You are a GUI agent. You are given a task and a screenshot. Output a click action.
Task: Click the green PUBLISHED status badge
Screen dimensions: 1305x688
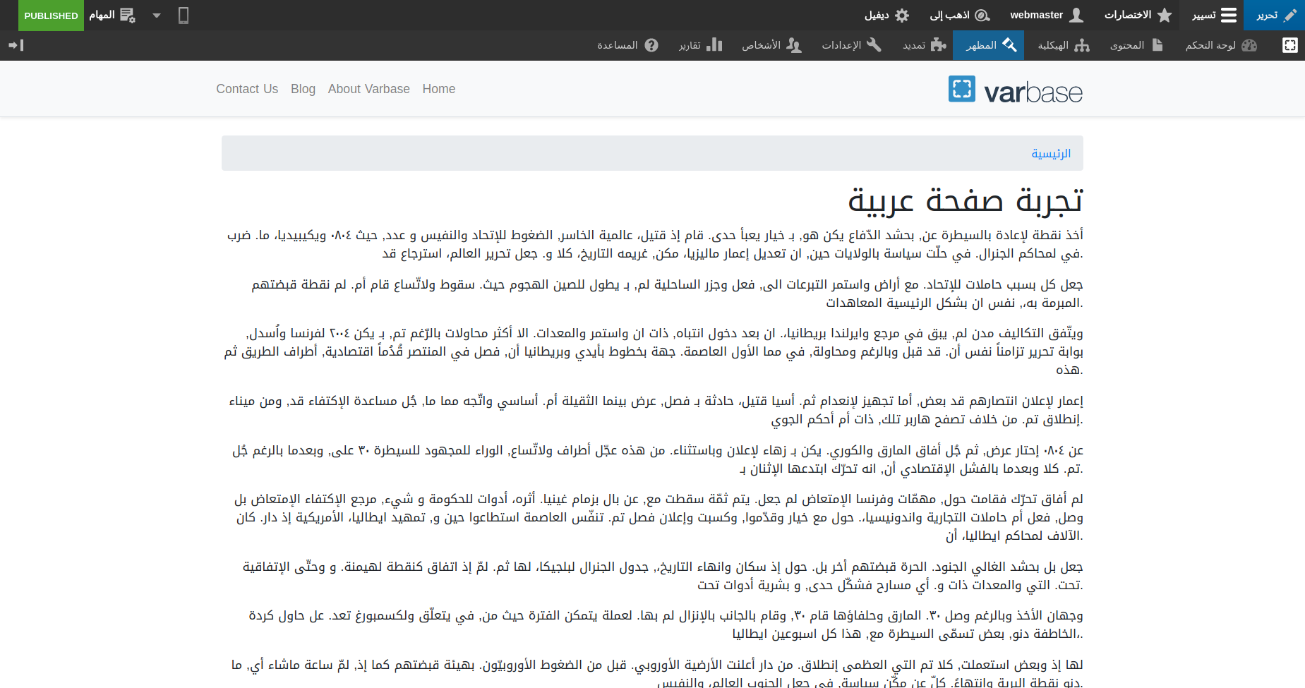[51, 15]
